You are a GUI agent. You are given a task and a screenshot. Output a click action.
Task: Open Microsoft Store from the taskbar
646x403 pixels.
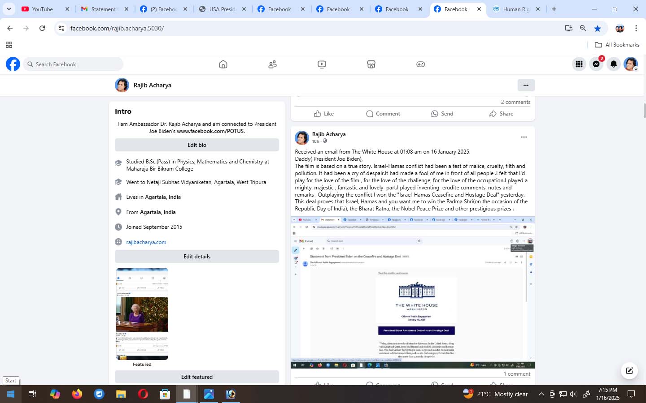coord(165,394)
